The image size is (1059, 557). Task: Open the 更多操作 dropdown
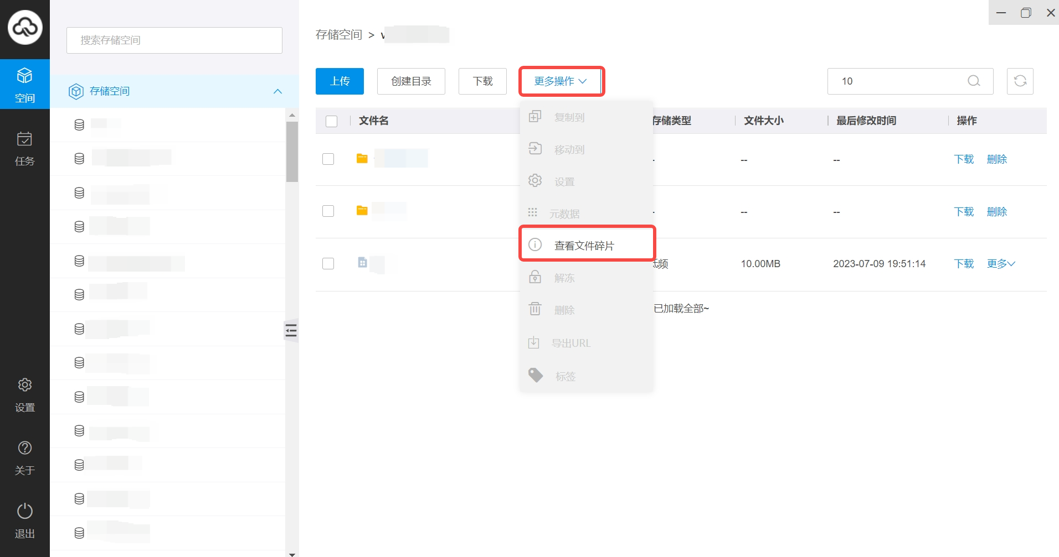point(561,81)
